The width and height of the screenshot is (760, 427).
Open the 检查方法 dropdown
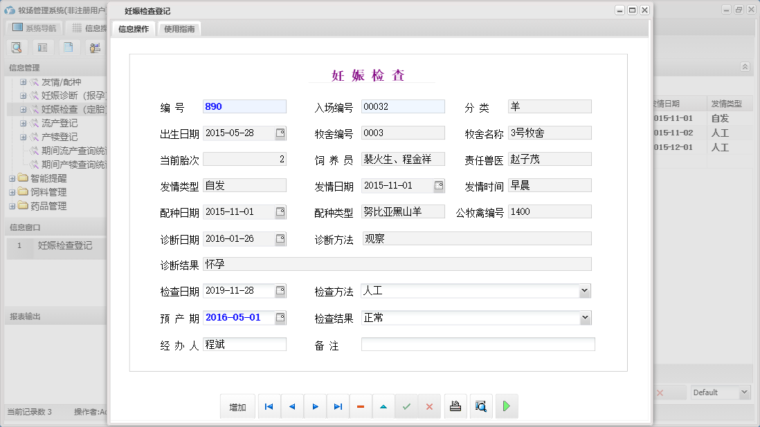click(x=586, y=291)
